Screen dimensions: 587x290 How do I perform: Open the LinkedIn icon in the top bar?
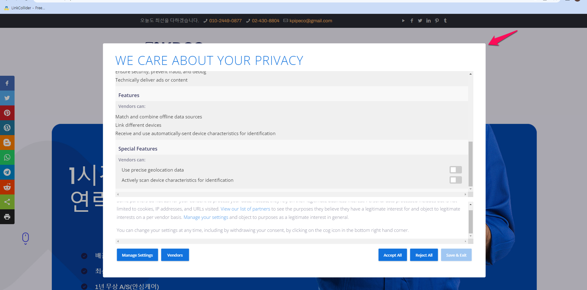point(428,20)
